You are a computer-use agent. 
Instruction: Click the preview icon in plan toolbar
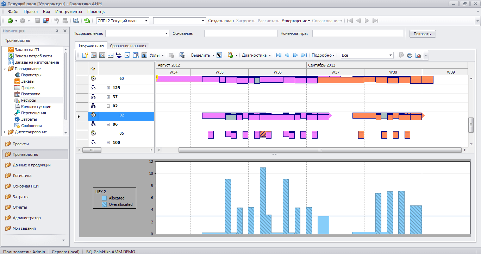(x=182, y=55)
